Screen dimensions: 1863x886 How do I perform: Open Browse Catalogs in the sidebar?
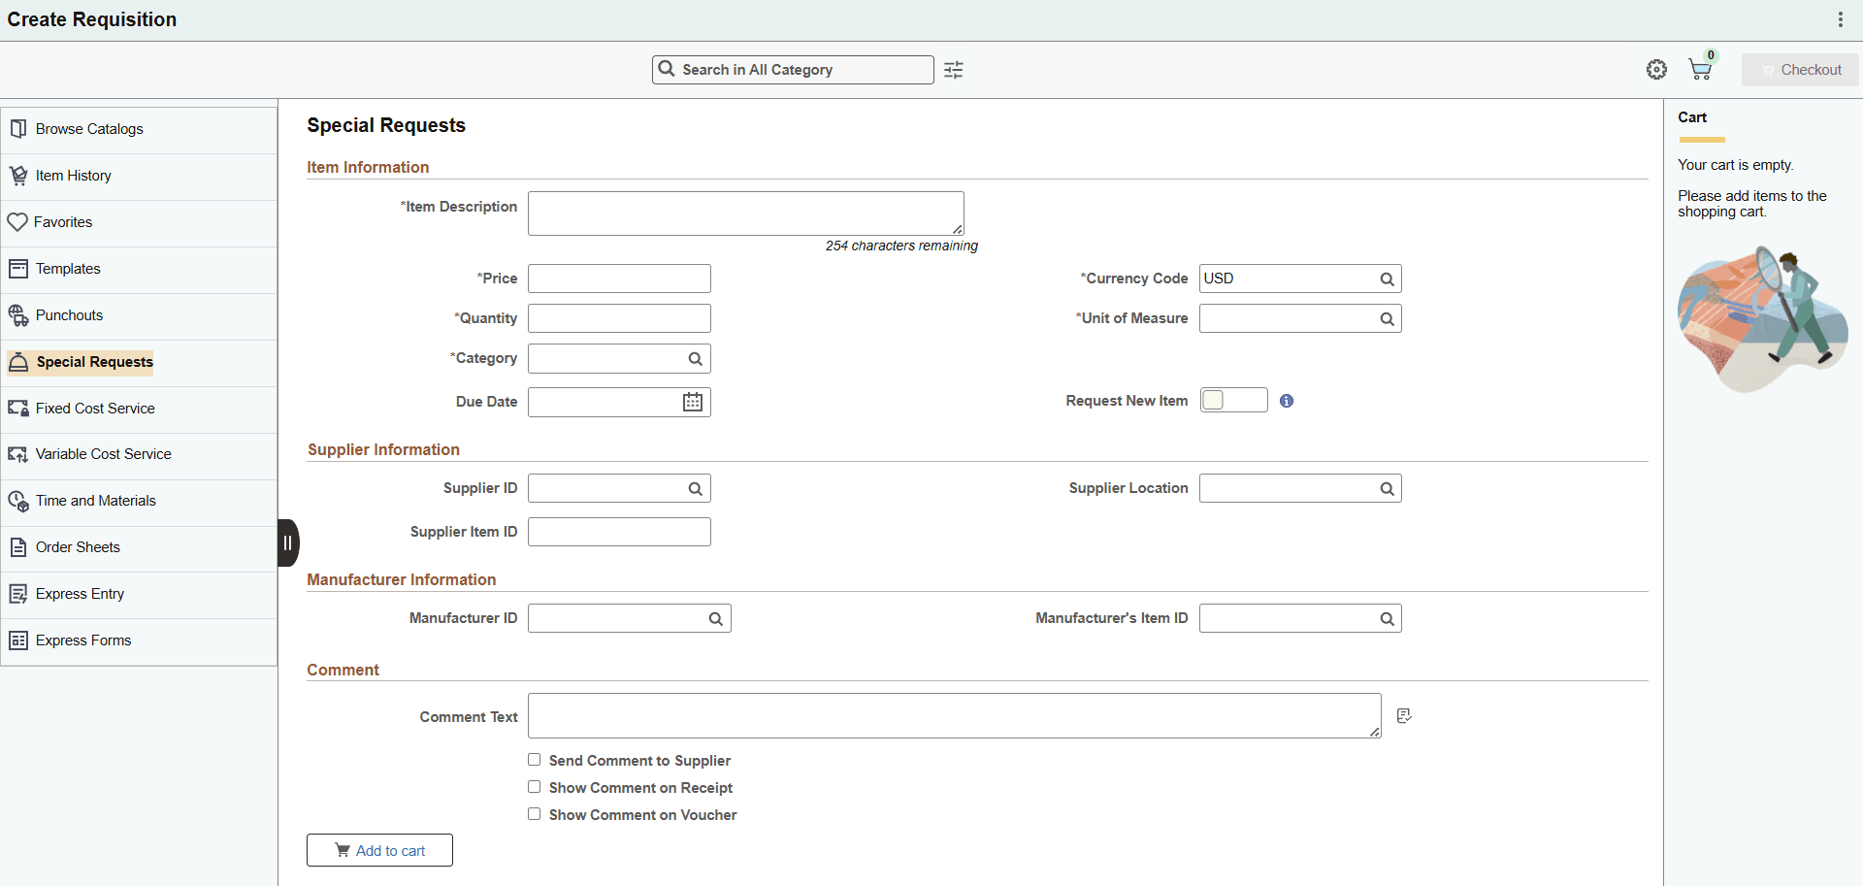[x=140, y=130]
